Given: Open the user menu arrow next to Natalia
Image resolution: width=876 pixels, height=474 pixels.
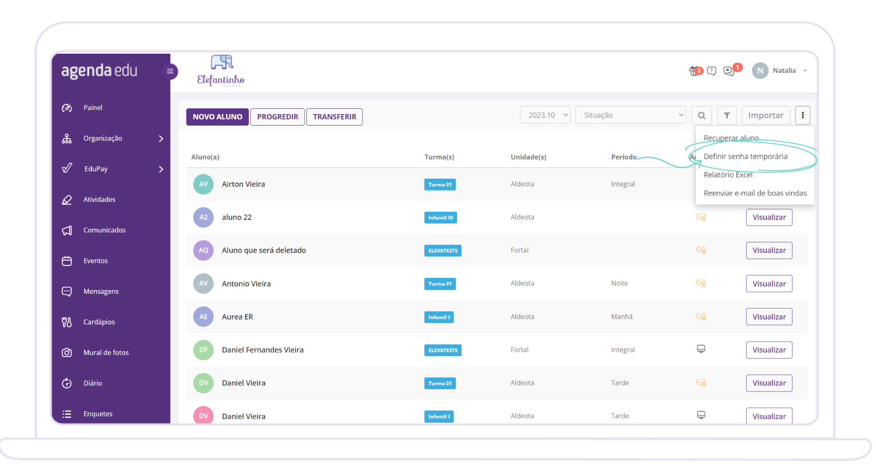Looking at the screenshot, I should pyautogui.click(x=805, y=71).
